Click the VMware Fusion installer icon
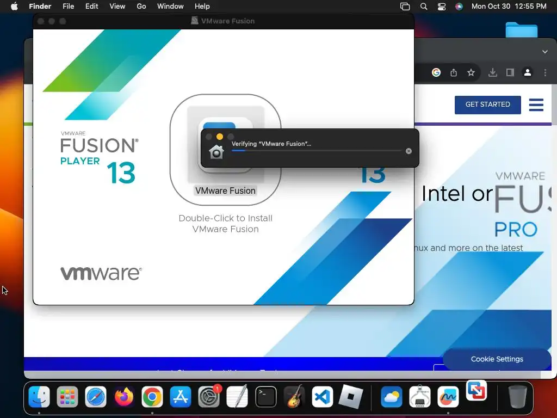 coord(226,144)
